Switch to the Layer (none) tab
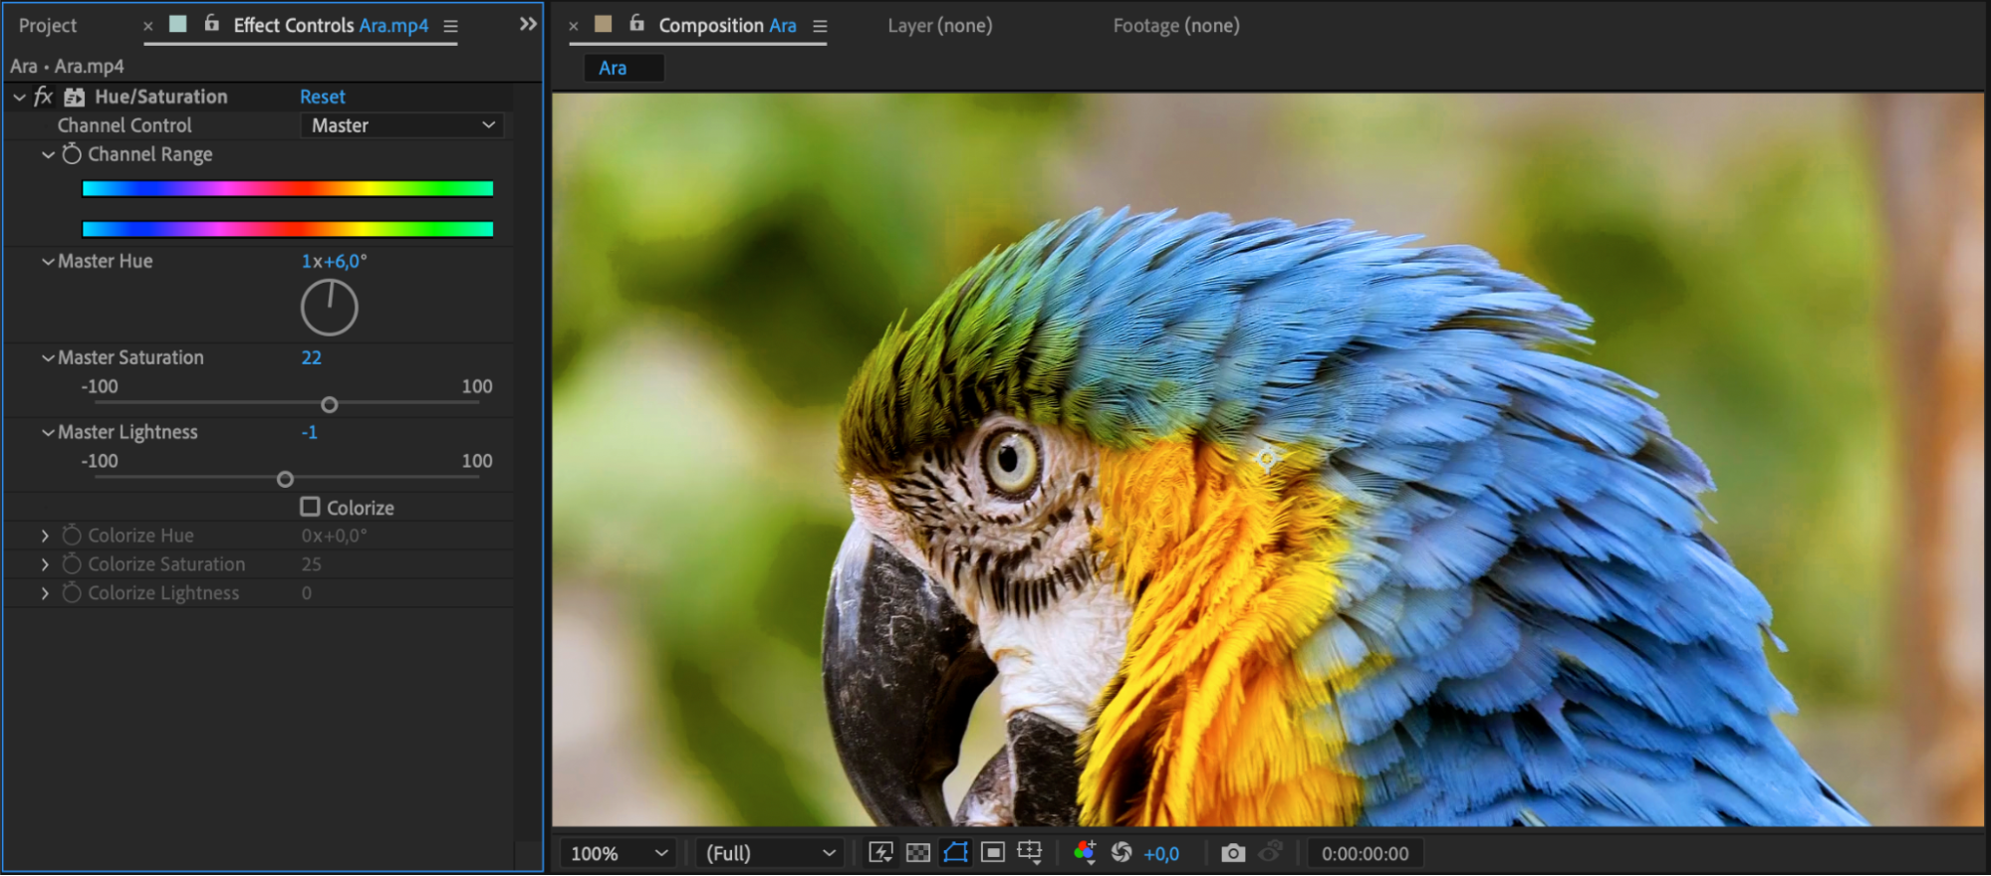 point(940,26)
